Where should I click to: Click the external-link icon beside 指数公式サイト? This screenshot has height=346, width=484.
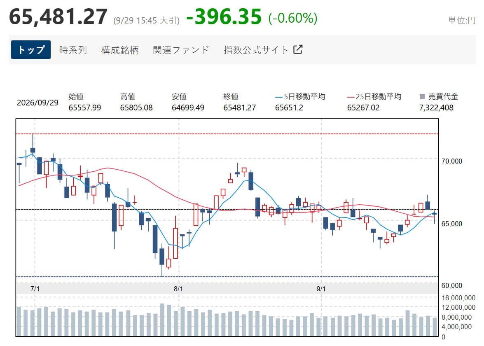(298, 49)
